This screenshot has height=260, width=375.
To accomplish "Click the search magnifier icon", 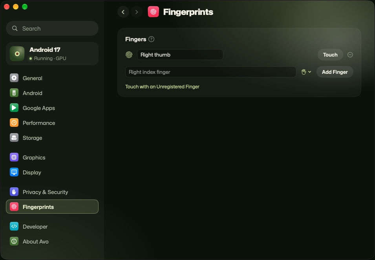I will click(15, 28).
